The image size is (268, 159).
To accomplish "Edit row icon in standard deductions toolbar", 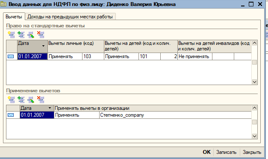I will pos(31,35).
